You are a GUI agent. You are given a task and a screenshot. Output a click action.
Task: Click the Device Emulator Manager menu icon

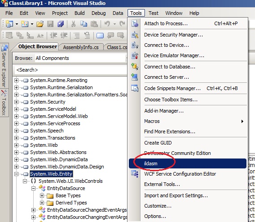(x=135, y=56)
